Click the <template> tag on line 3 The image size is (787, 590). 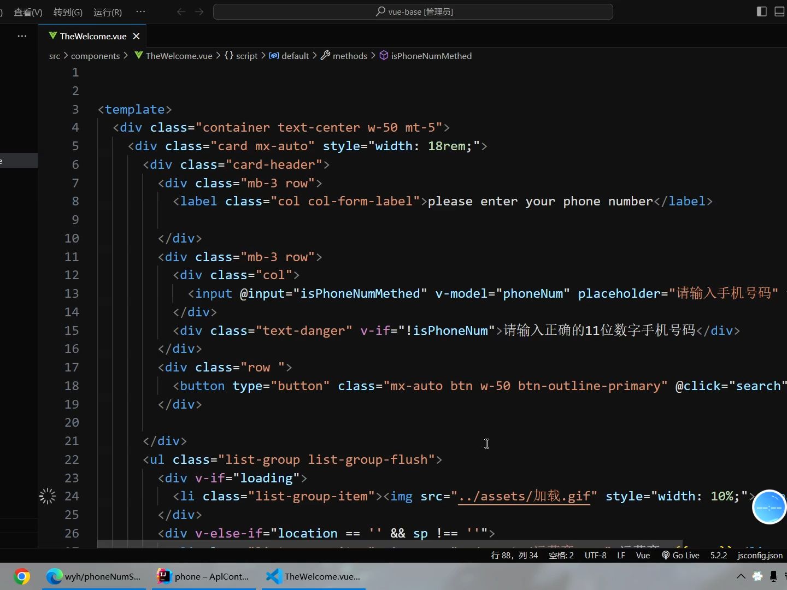tap(135, 109)
